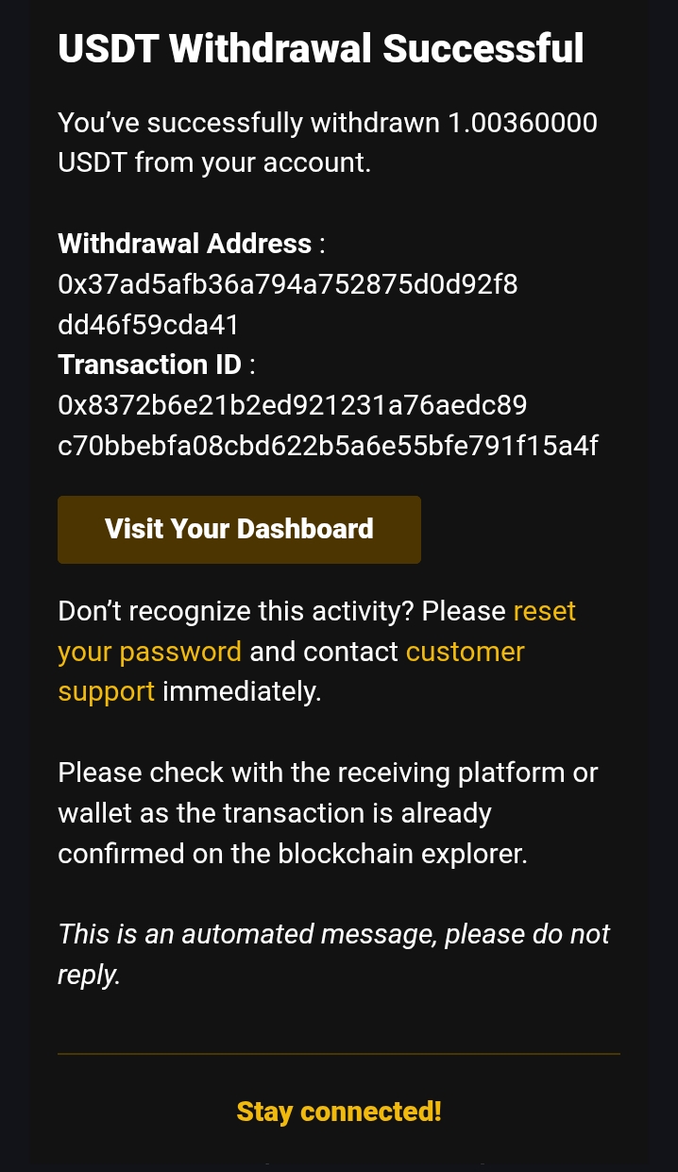The height and width of the screenshot is (1172, 678).
Task: Click the address ending dd46f59cda41
Action: [x=148, y=325]
